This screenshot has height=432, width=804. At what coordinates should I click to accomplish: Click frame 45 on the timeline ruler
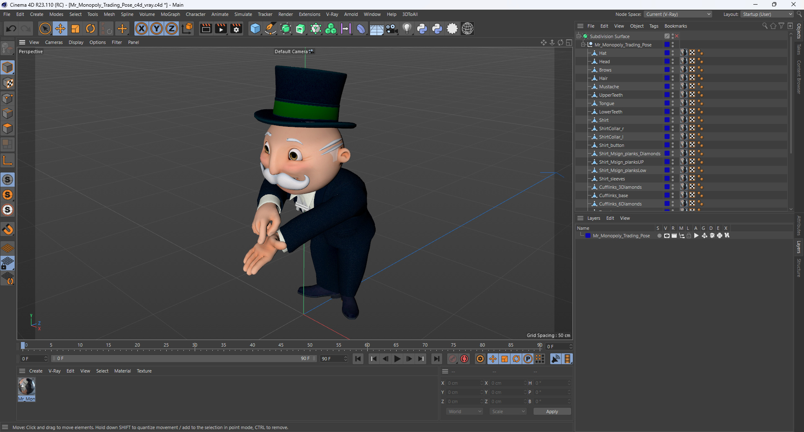click(x=281, y=346)
